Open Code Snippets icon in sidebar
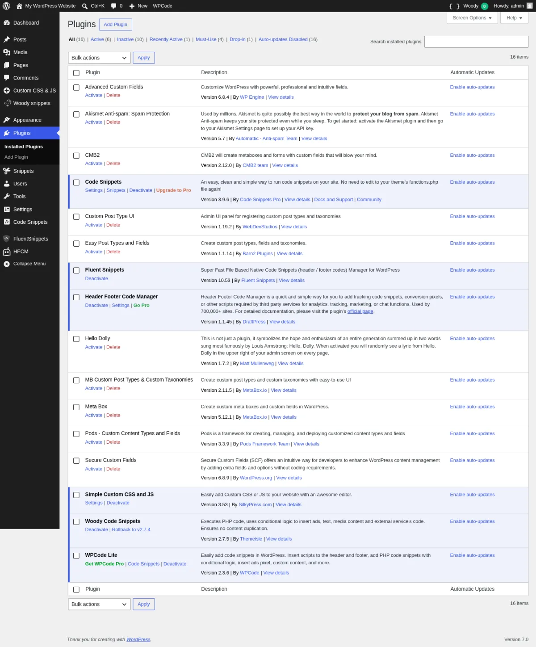The height and width of the screenshot is (647, 536). [x=7, y=222]
